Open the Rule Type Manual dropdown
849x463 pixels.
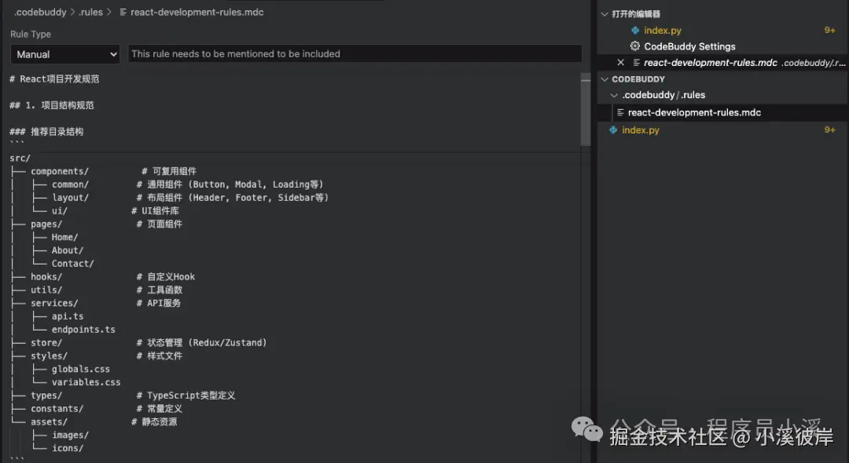65,54
